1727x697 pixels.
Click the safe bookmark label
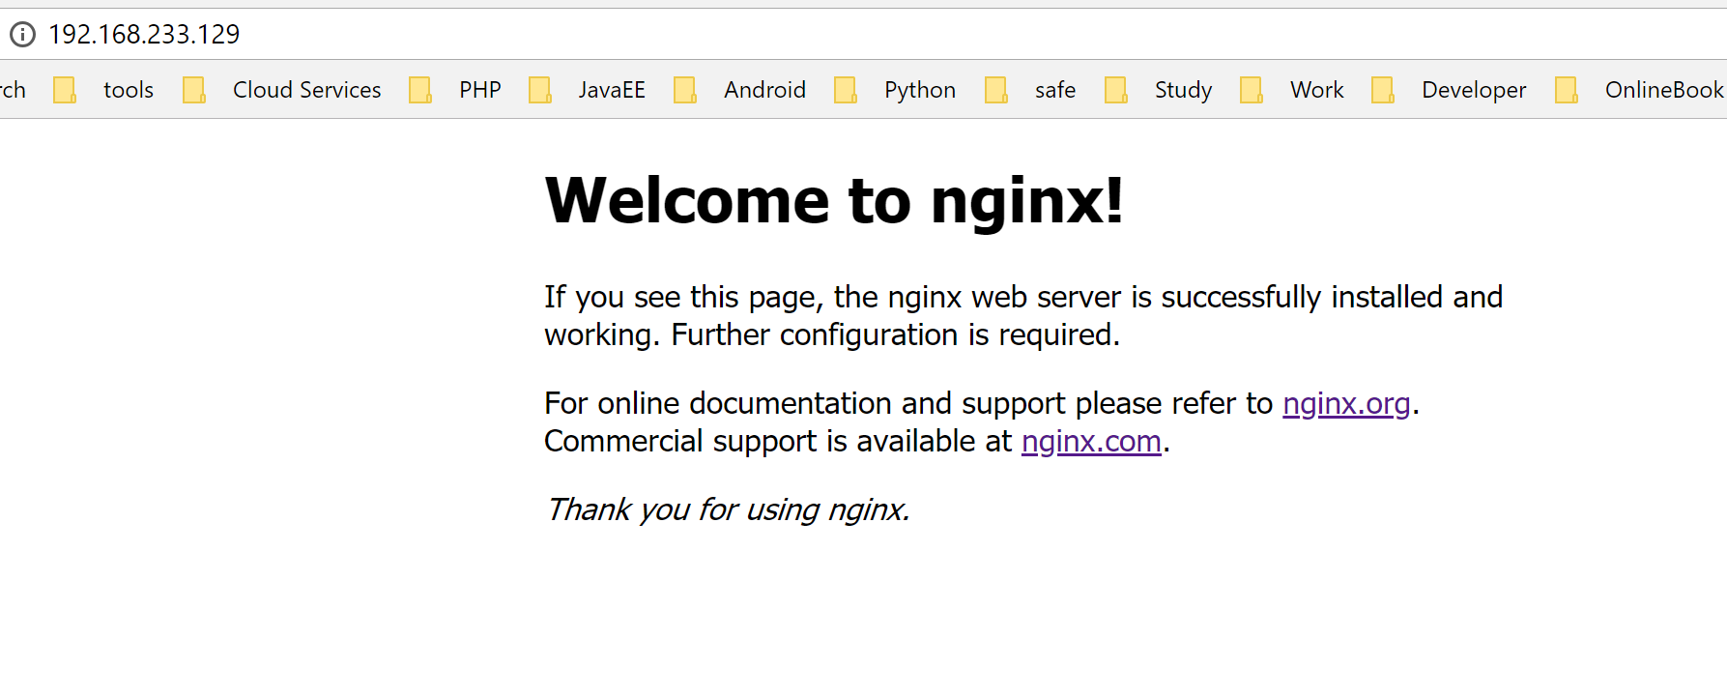coord(1055,90)
